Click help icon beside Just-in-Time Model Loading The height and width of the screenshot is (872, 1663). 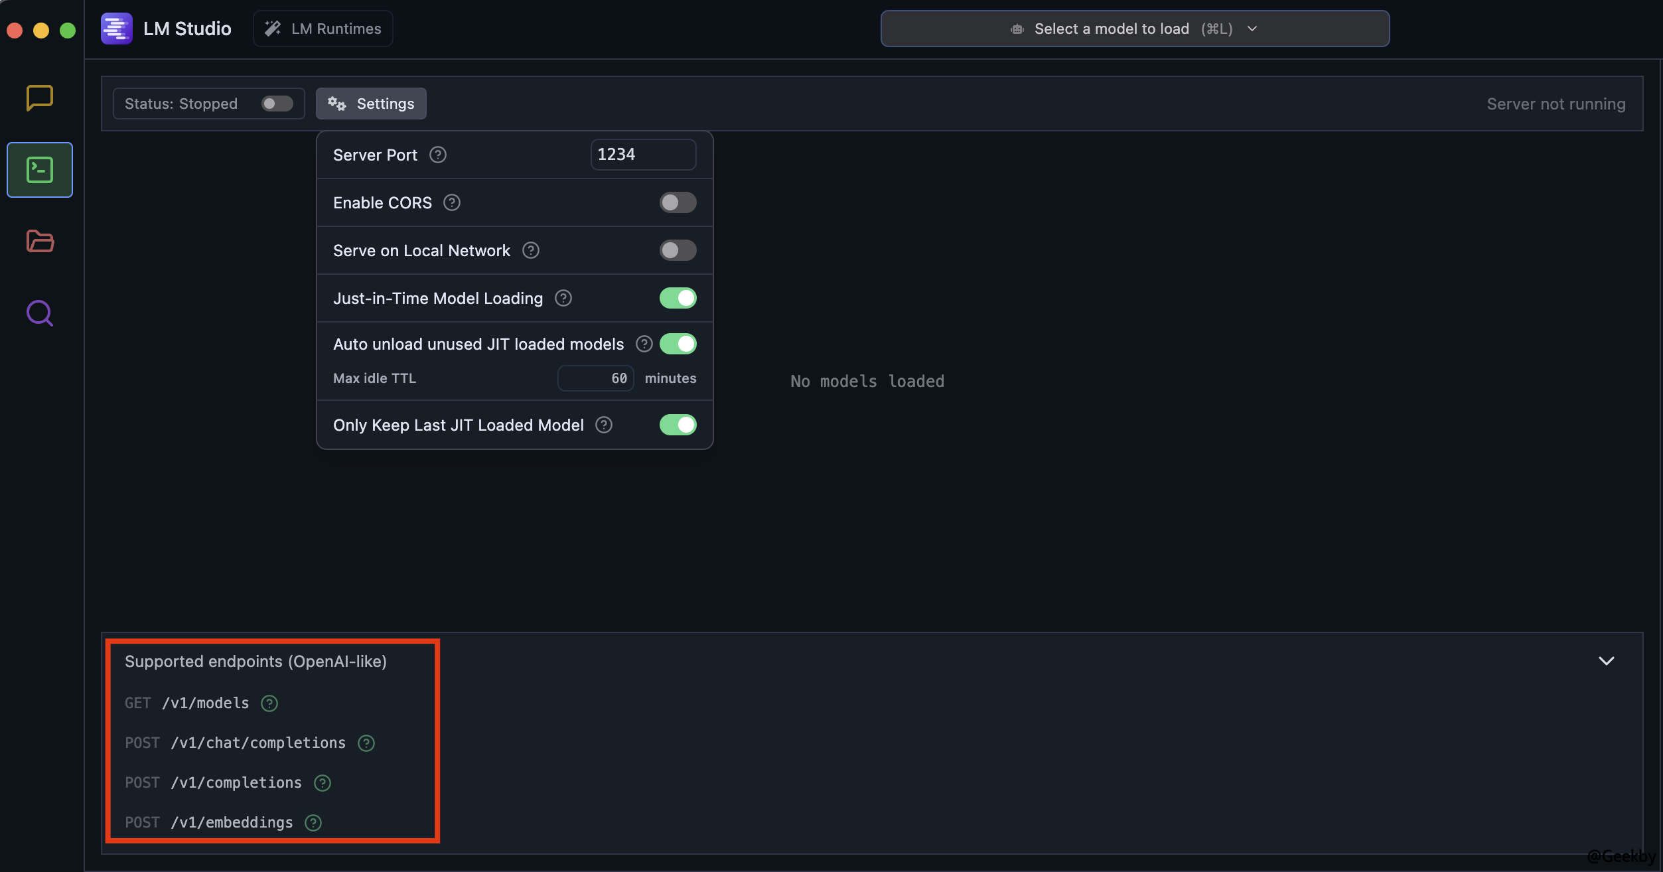pos(563,298)
